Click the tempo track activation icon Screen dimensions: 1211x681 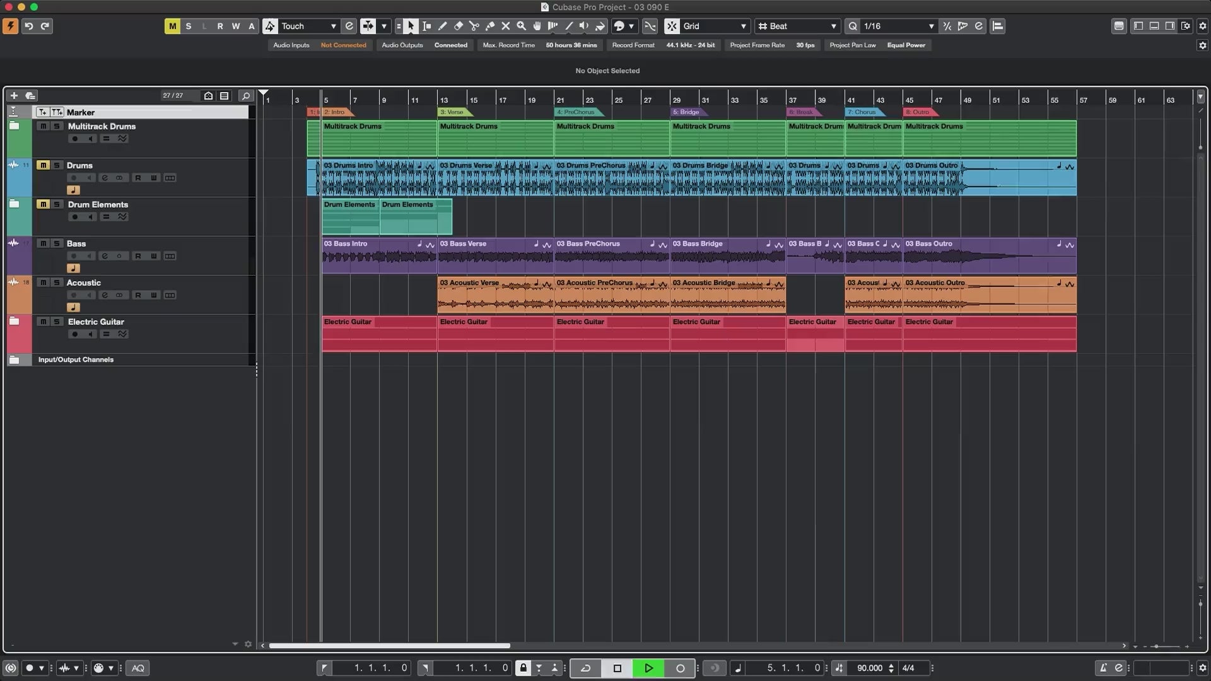click(839, 668)
